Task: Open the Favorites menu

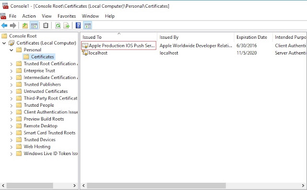Action: click(x=67, y=16)
